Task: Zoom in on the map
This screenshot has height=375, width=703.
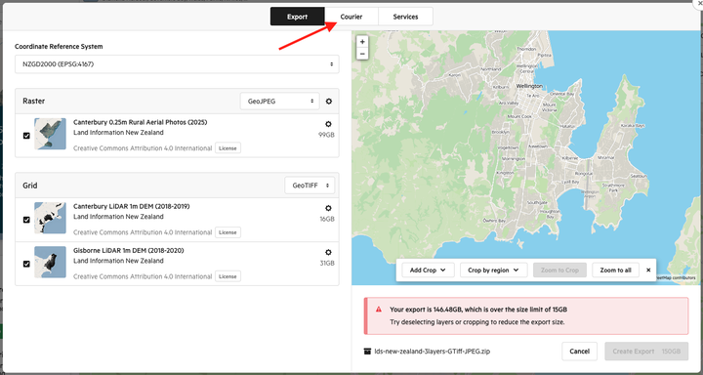Action: pos(362,42)
